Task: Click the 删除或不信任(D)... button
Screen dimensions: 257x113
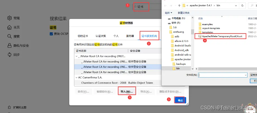Action: 170,92
